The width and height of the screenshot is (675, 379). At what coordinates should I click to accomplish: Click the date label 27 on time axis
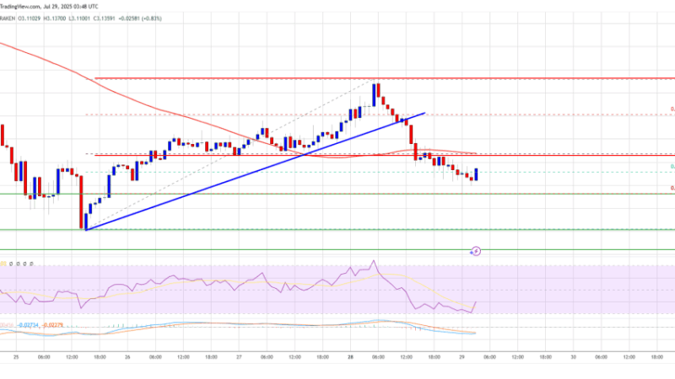(239, 357)
